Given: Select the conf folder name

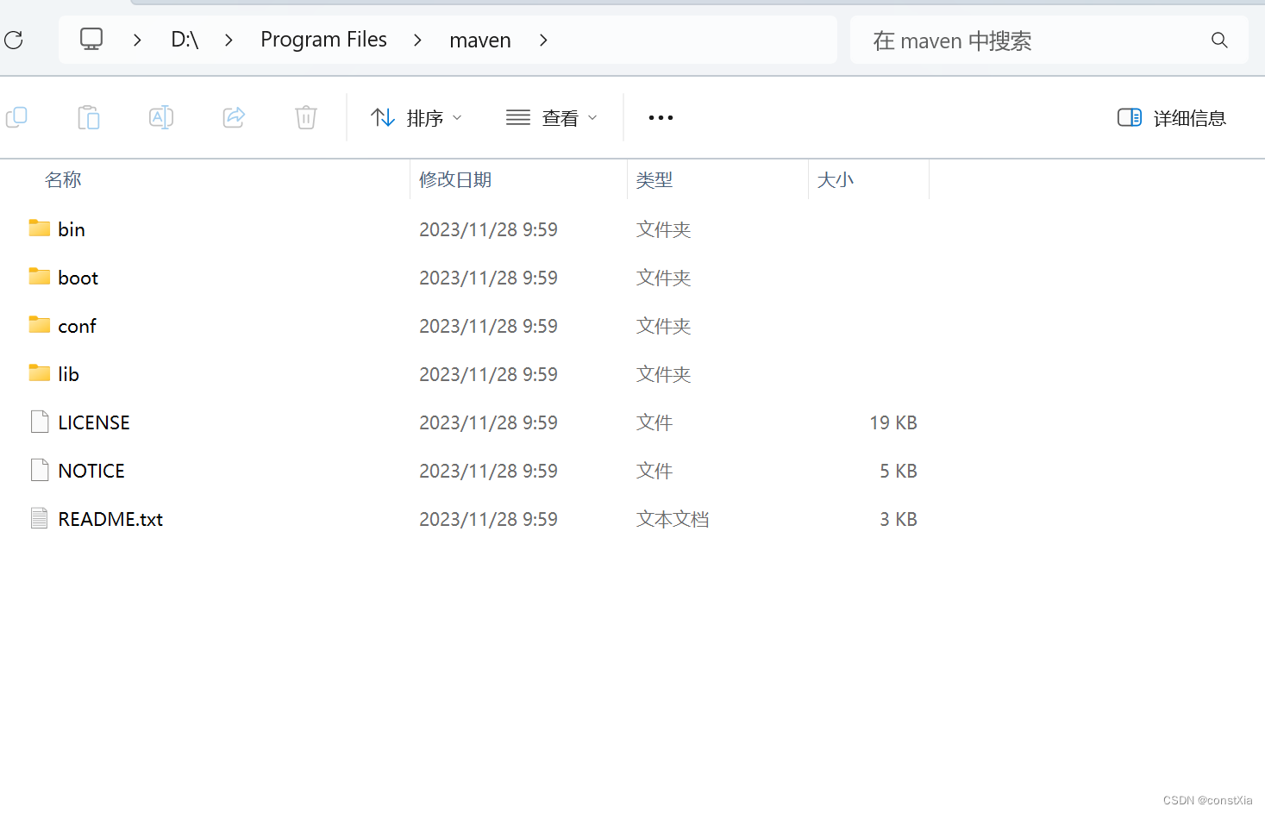Looking at the screenshot, I should point(77,326).
